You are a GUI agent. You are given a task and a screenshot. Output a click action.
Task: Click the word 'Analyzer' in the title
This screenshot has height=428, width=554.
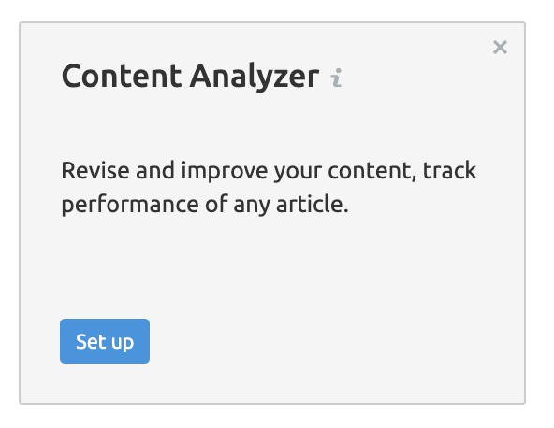pos(255,78)
